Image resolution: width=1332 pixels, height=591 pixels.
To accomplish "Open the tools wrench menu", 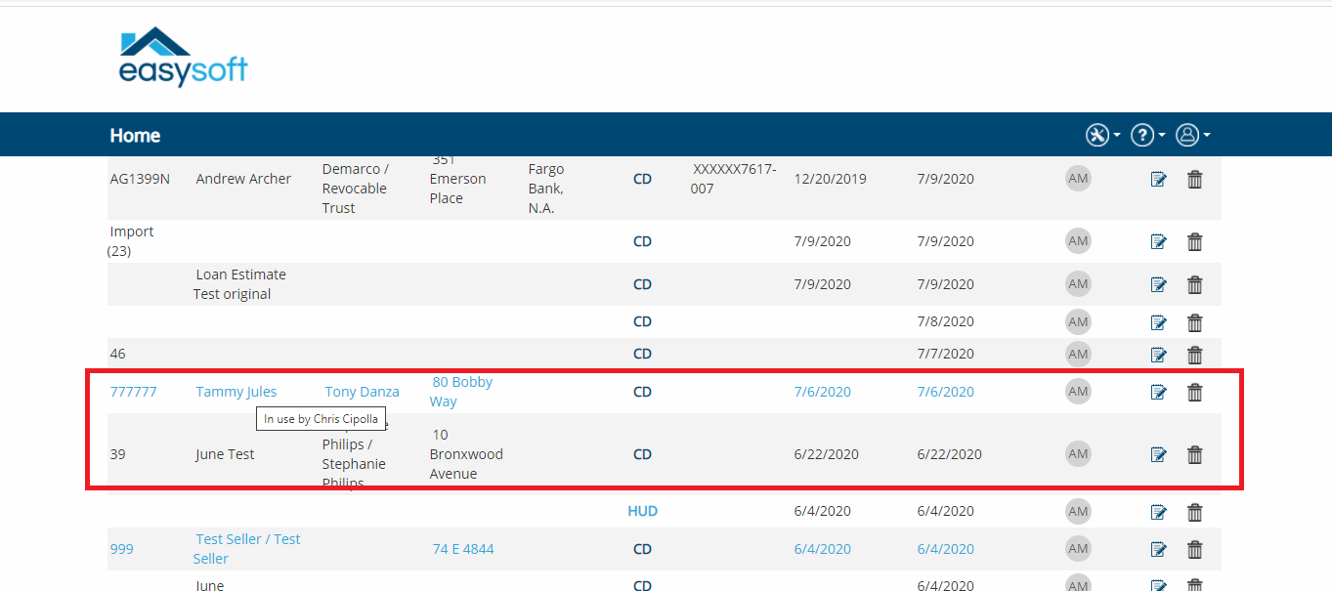I will pyautogui.click(x=1102, y=135).
